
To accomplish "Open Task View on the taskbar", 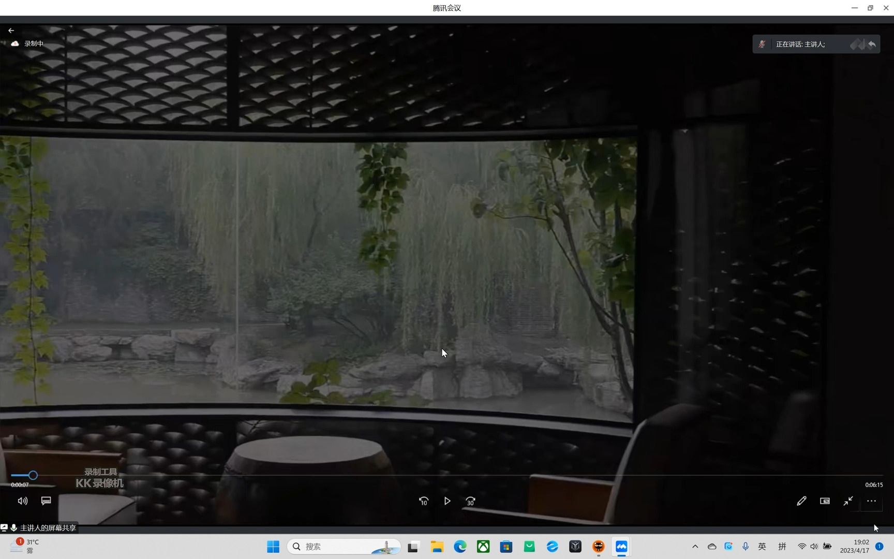I will click(x=413, y=547).
